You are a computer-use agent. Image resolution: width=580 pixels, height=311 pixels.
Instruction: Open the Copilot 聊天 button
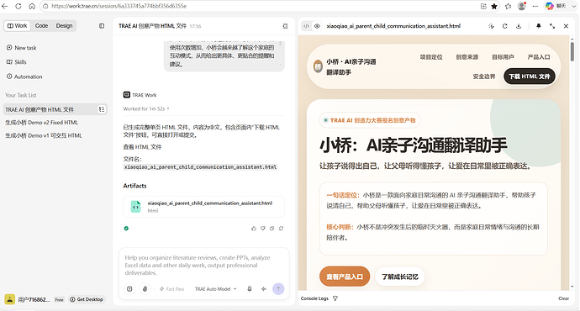555,6
